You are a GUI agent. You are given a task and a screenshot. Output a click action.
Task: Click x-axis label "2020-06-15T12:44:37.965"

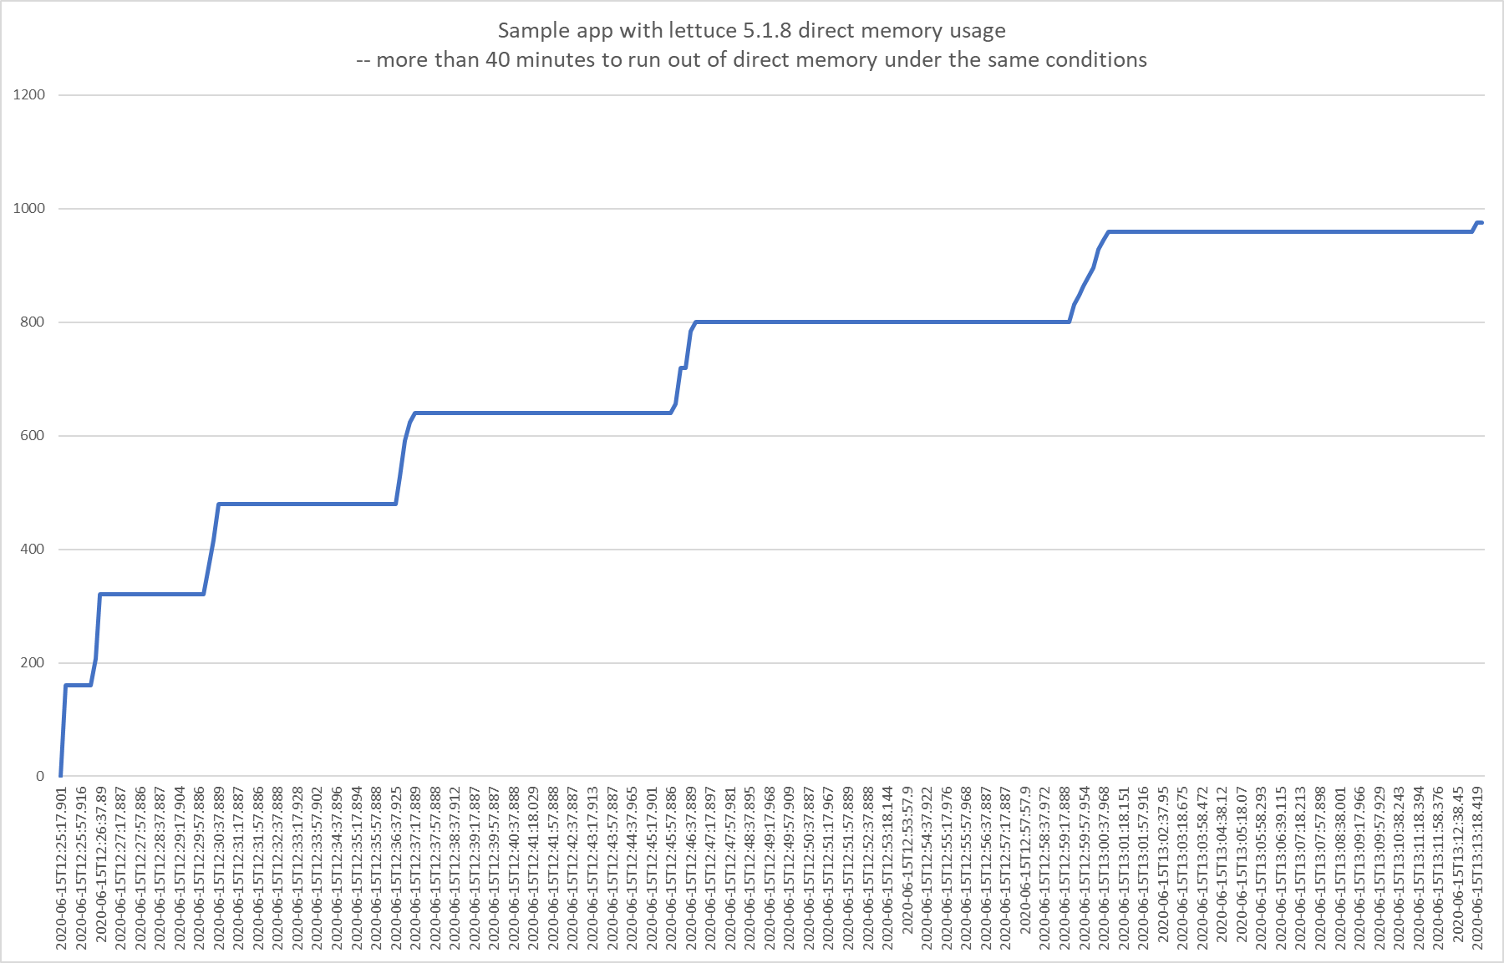point(633,868)
